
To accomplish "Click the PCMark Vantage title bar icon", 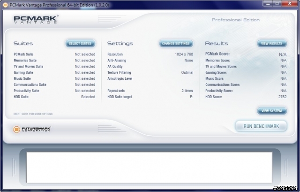I will pos(5,5).
